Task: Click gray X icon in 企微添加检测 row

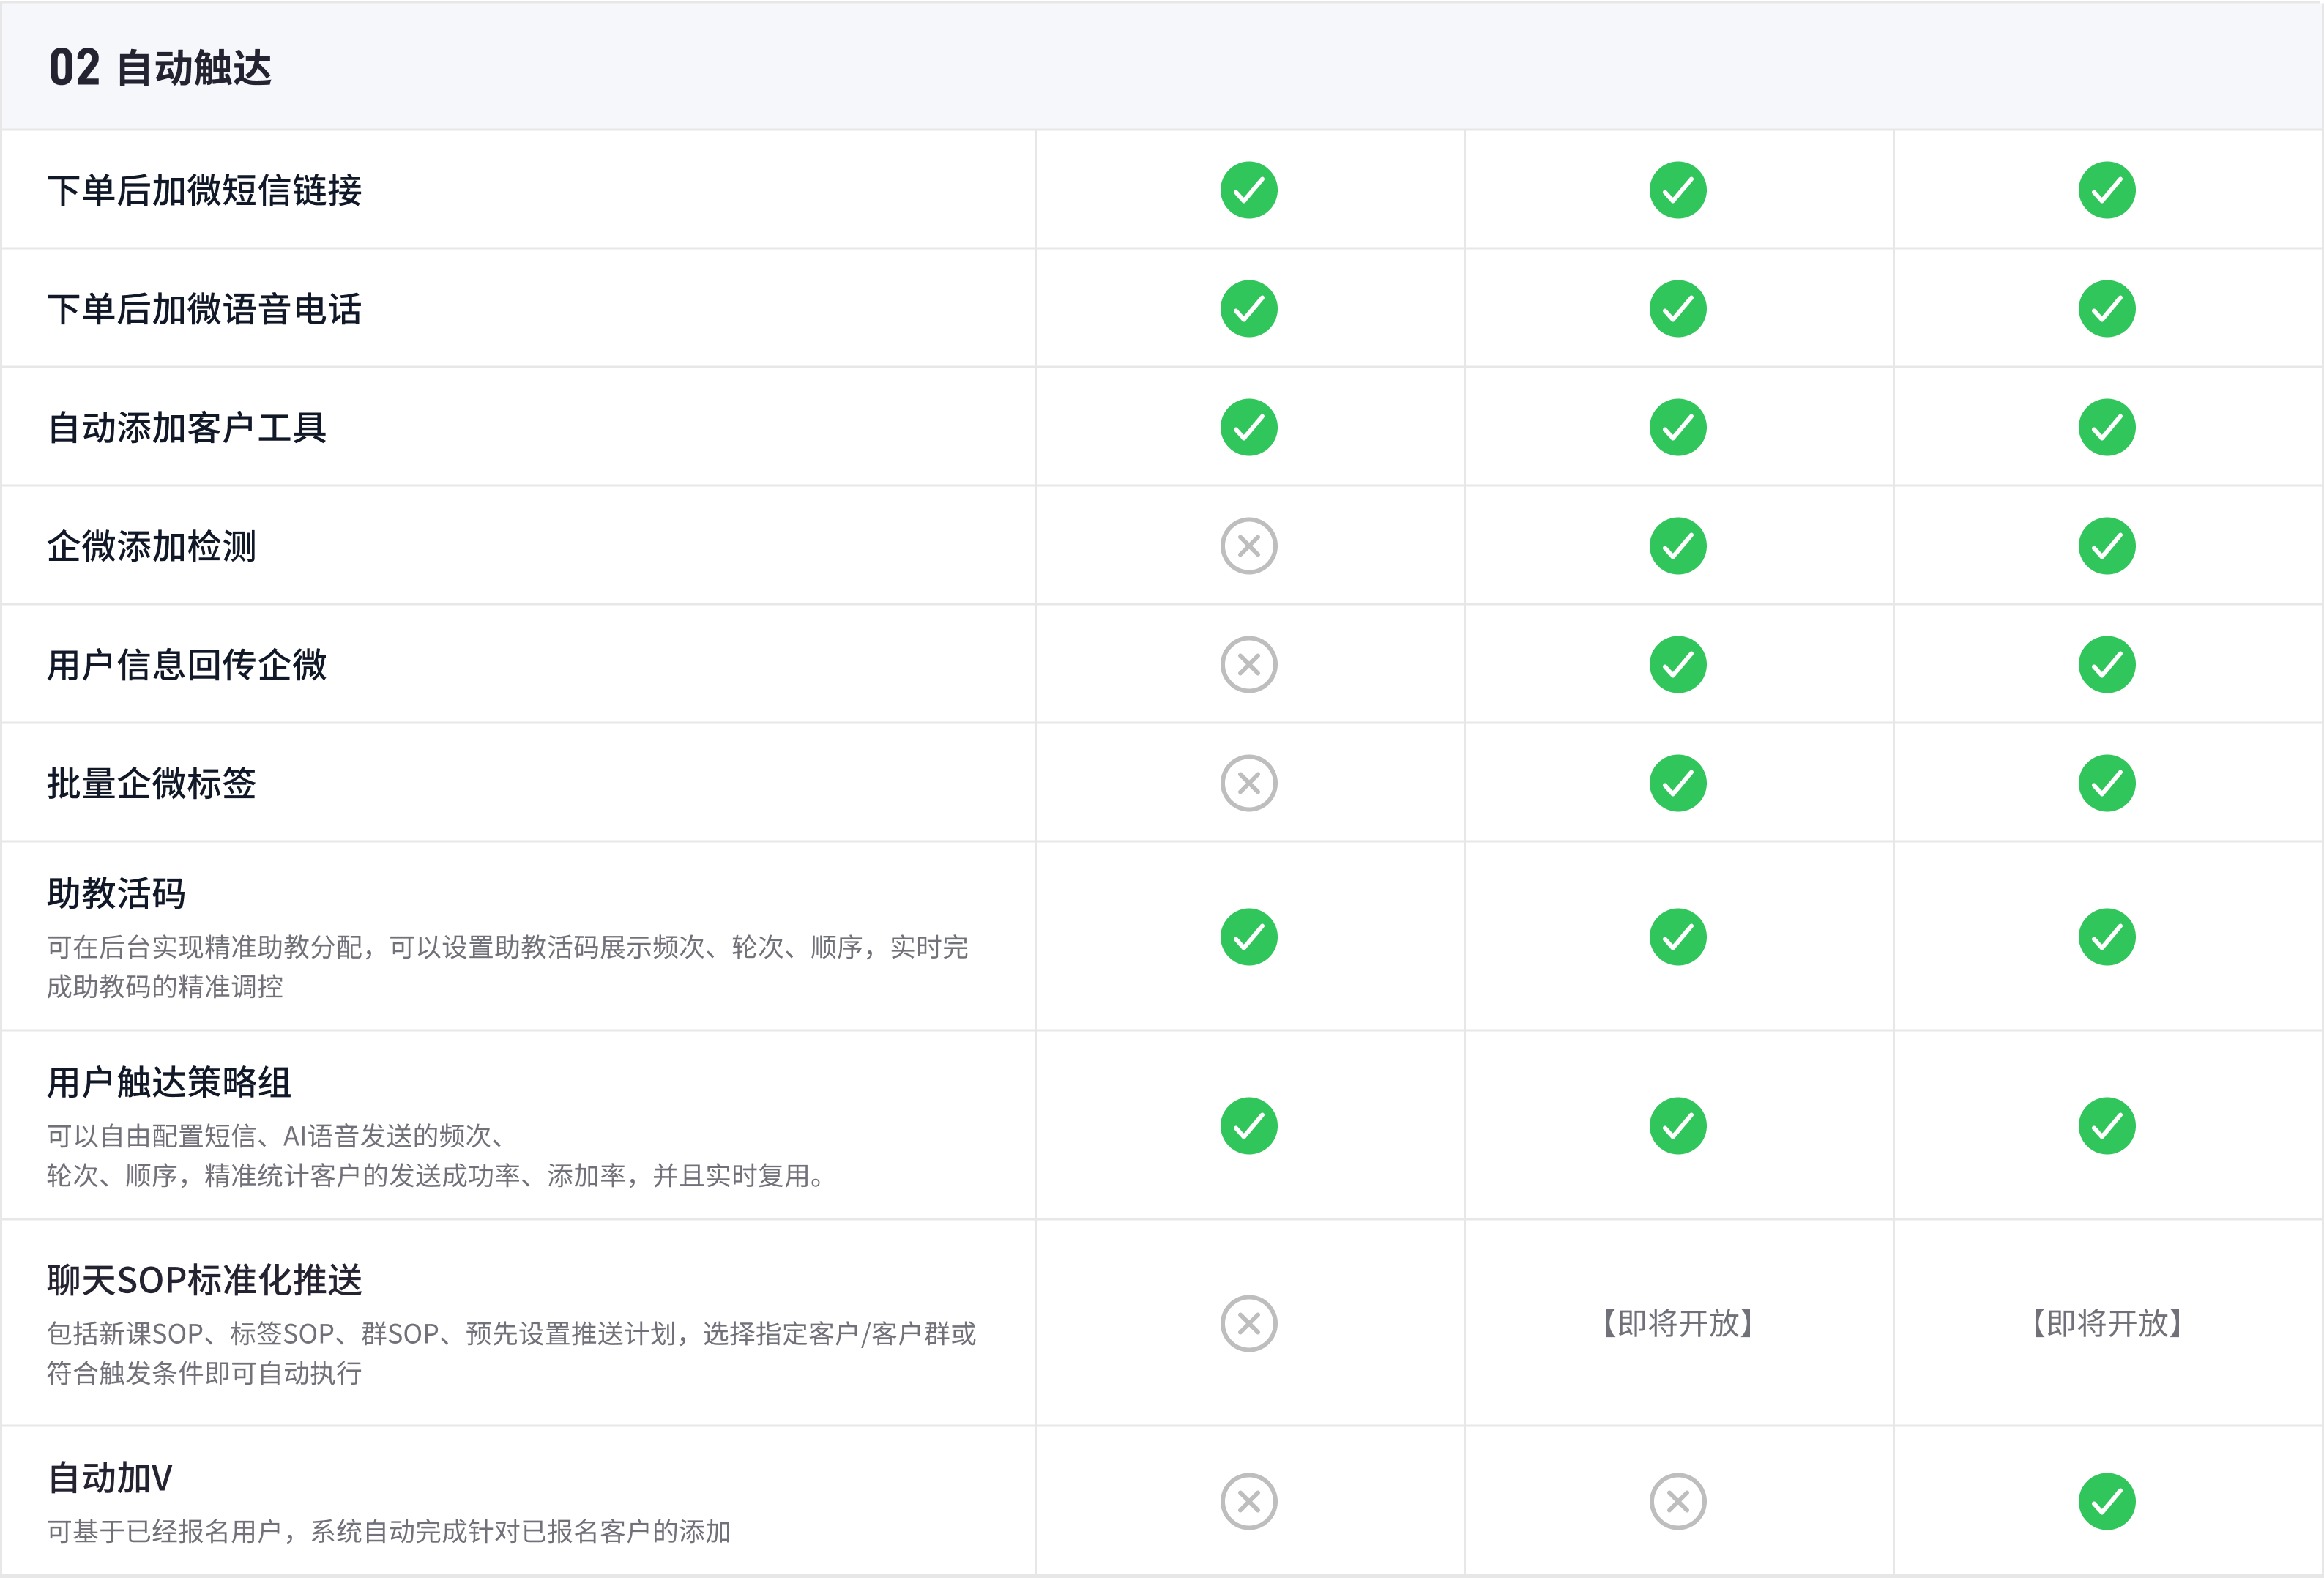Action: coord(1248,546)
